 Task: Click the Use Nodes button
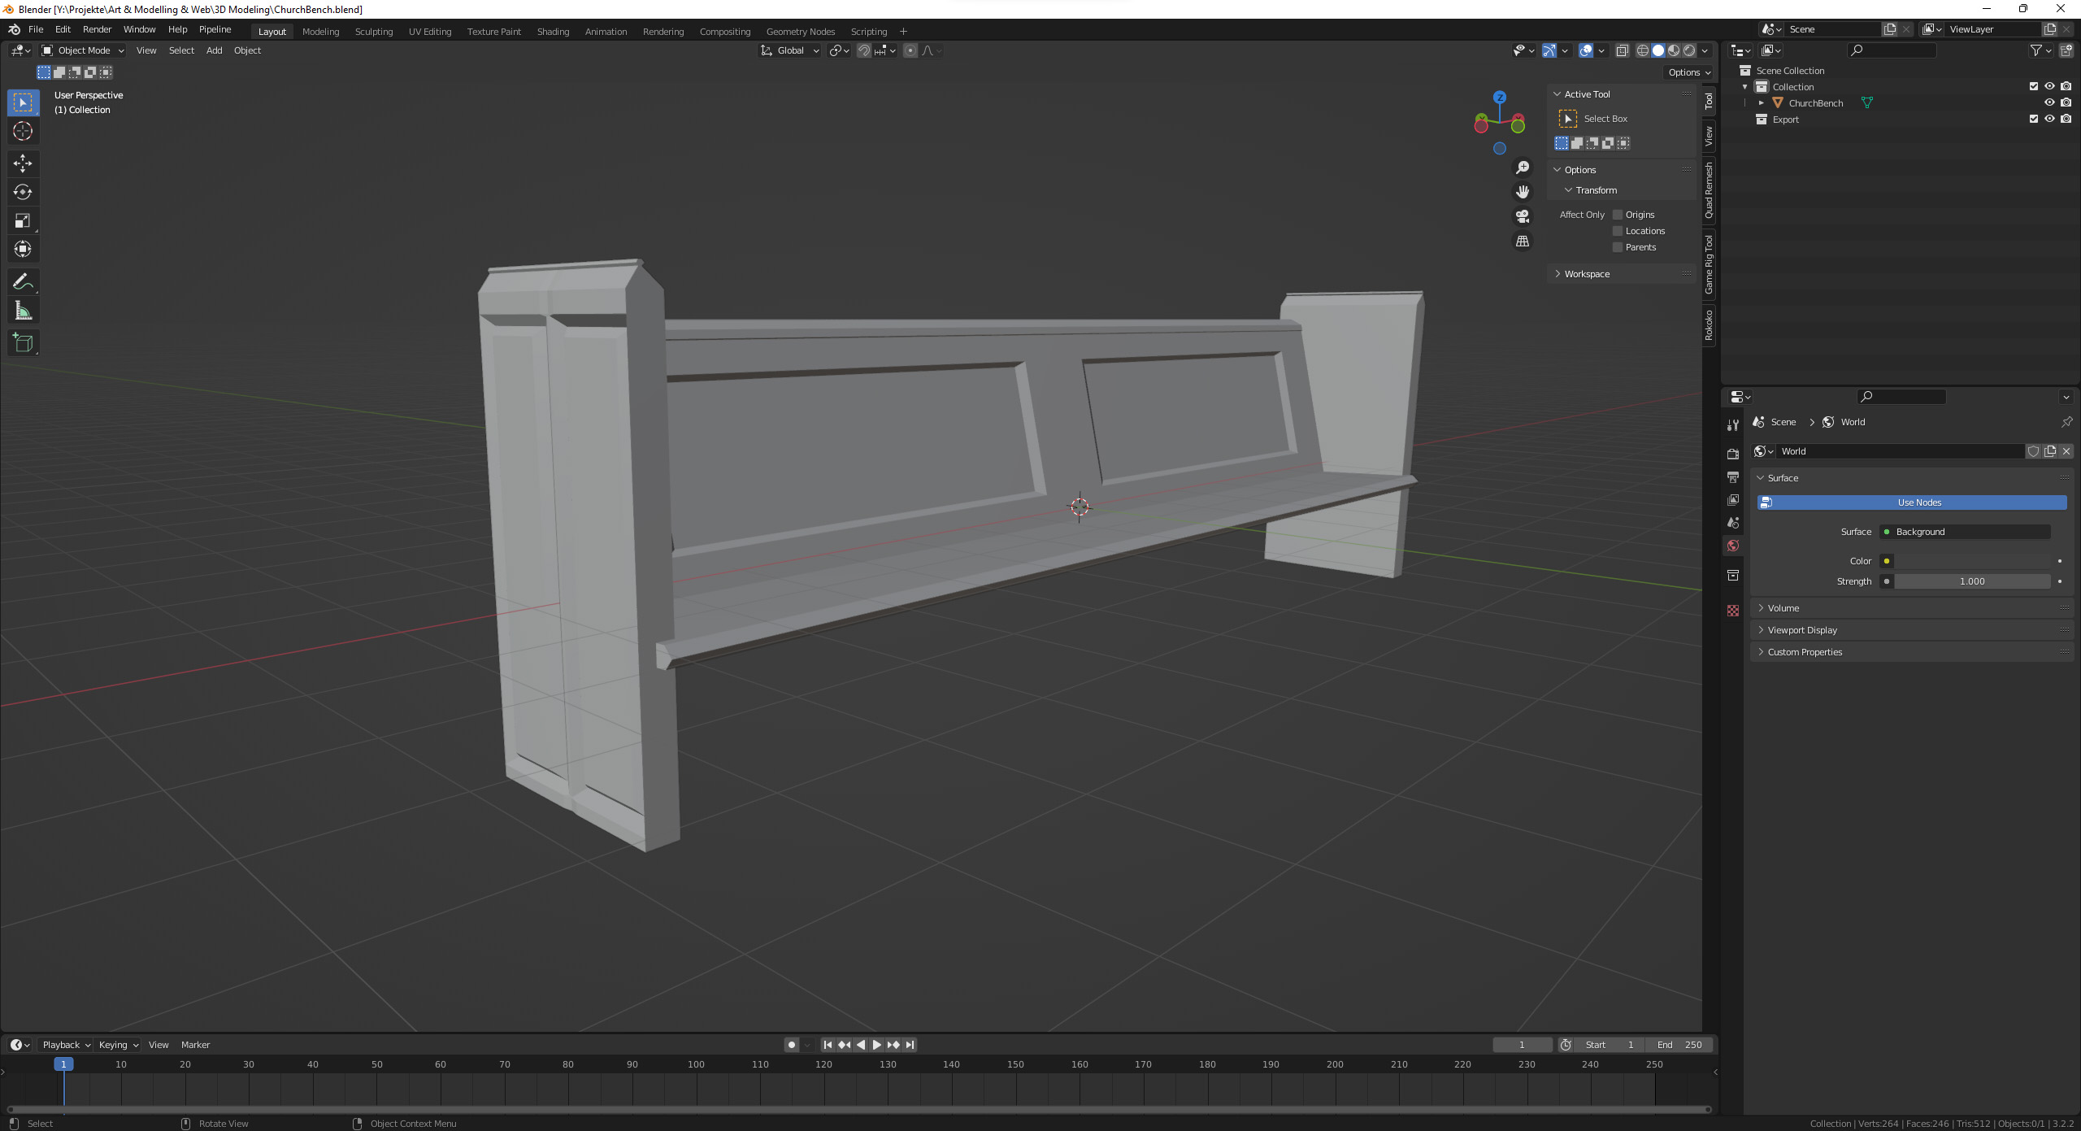point(1918,502)
